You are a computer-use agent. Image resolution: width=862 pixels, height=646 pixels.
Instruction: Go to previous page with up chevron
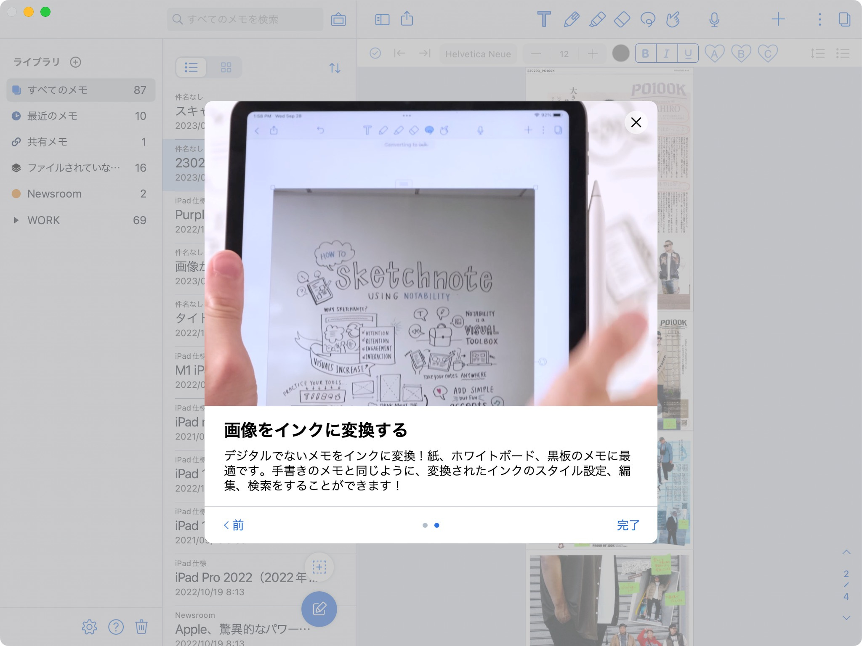coord(846,552)
